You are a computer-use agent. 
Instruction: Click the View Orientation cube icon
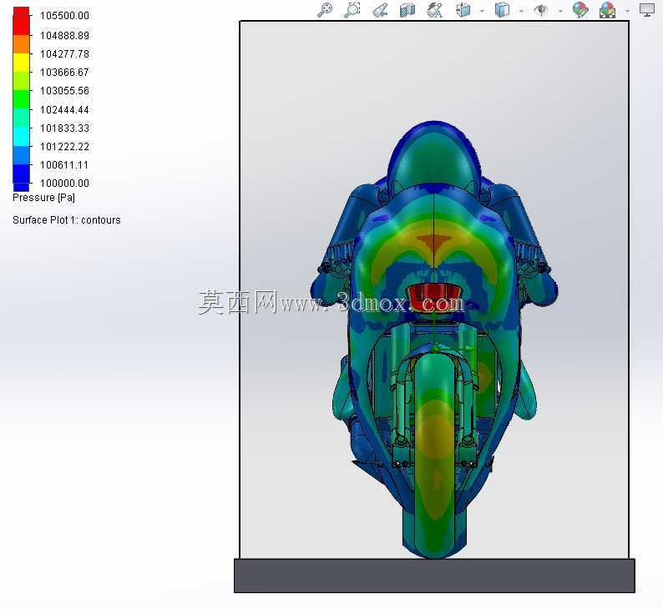tap(463, 10)
